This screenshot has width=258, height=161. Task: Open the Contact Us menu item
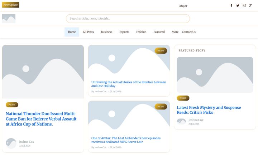pyautogui.click(x=189, y=32)
